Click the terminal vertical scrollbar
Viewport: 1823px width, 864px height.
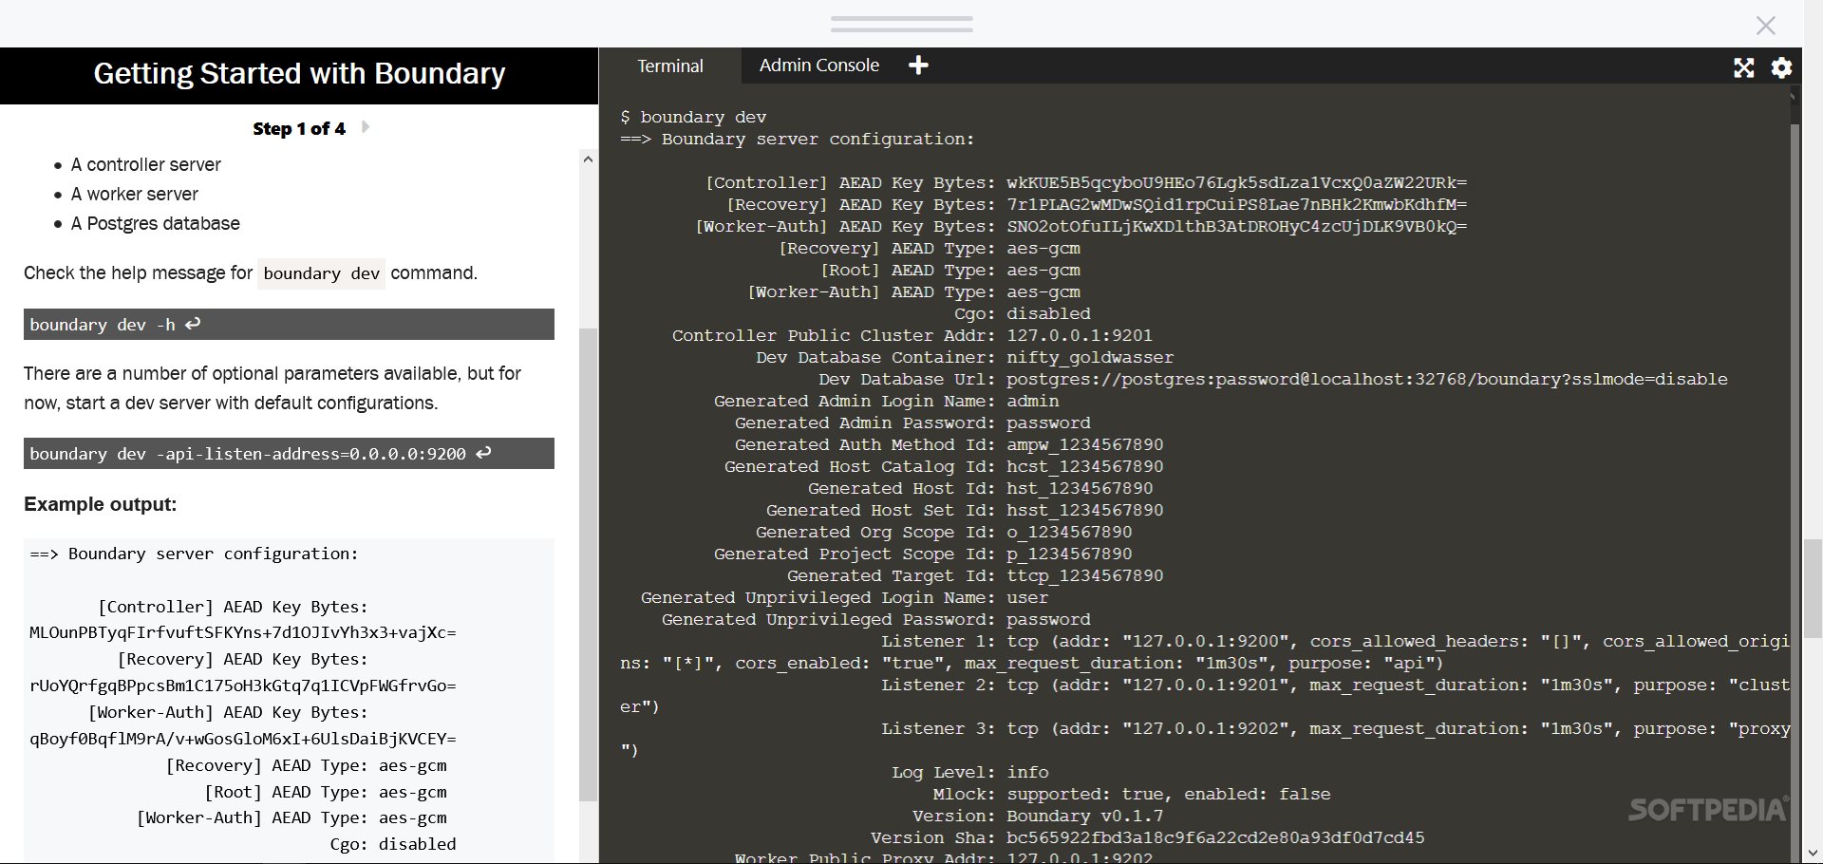pos(1795,494)
